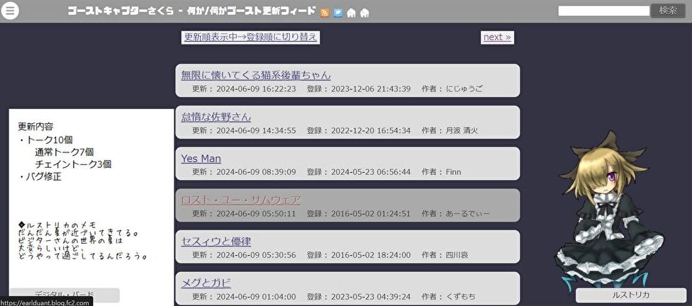Click the ・トーク10個 line
The image size is (692, 306).
click(45, 140)
